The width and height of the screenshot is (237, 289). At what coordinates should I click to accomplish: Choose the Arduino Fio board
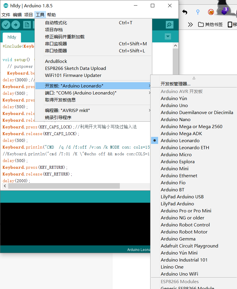coord(194,183)
